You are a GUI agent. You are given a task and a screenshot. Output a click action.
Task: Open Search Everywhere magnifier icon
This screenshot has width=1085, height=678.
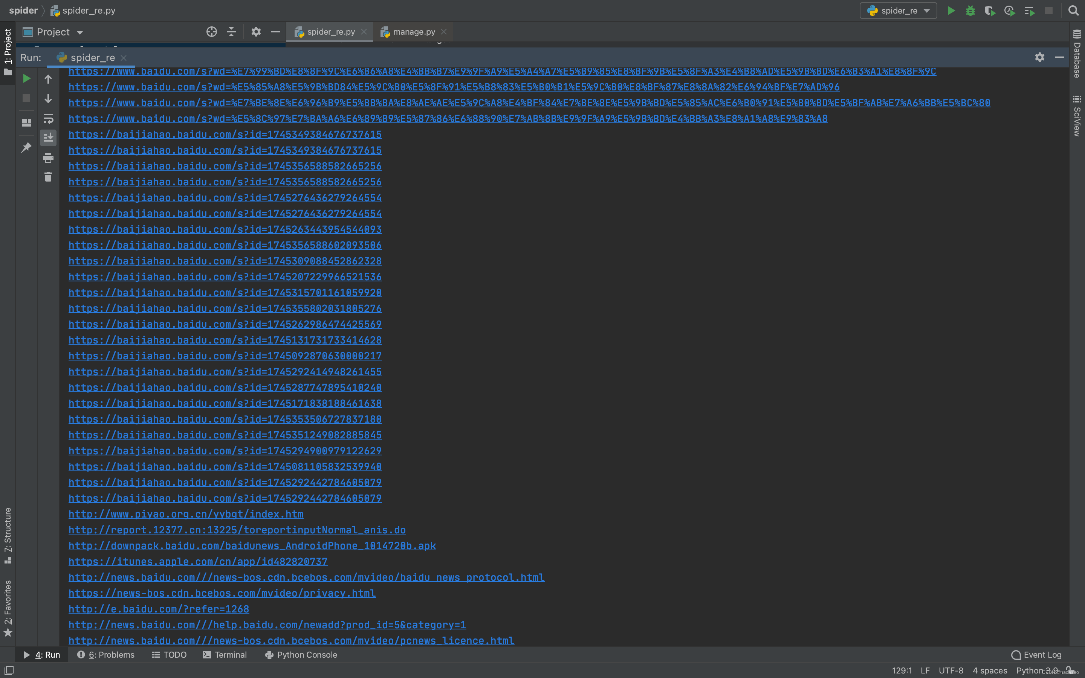pyautogui.click(x=1073, y=11)
